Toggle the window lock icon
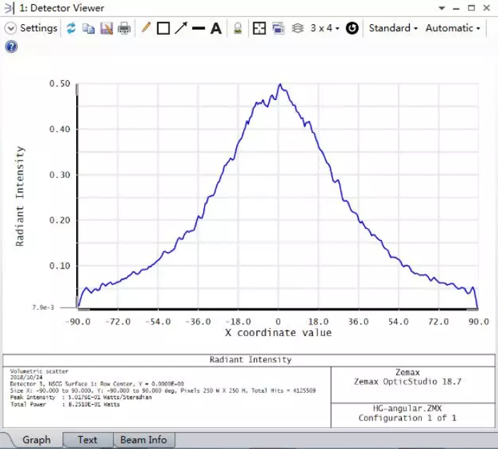This screenshot has height=449, width=498. (238, 28)
